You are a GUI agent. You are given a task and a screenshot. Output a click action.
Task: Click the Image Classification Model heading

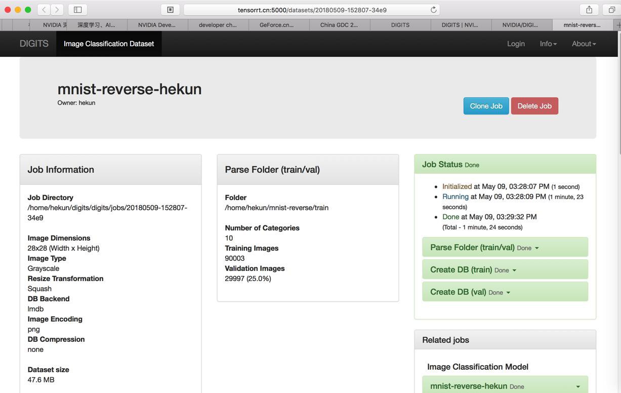(478, 367)
